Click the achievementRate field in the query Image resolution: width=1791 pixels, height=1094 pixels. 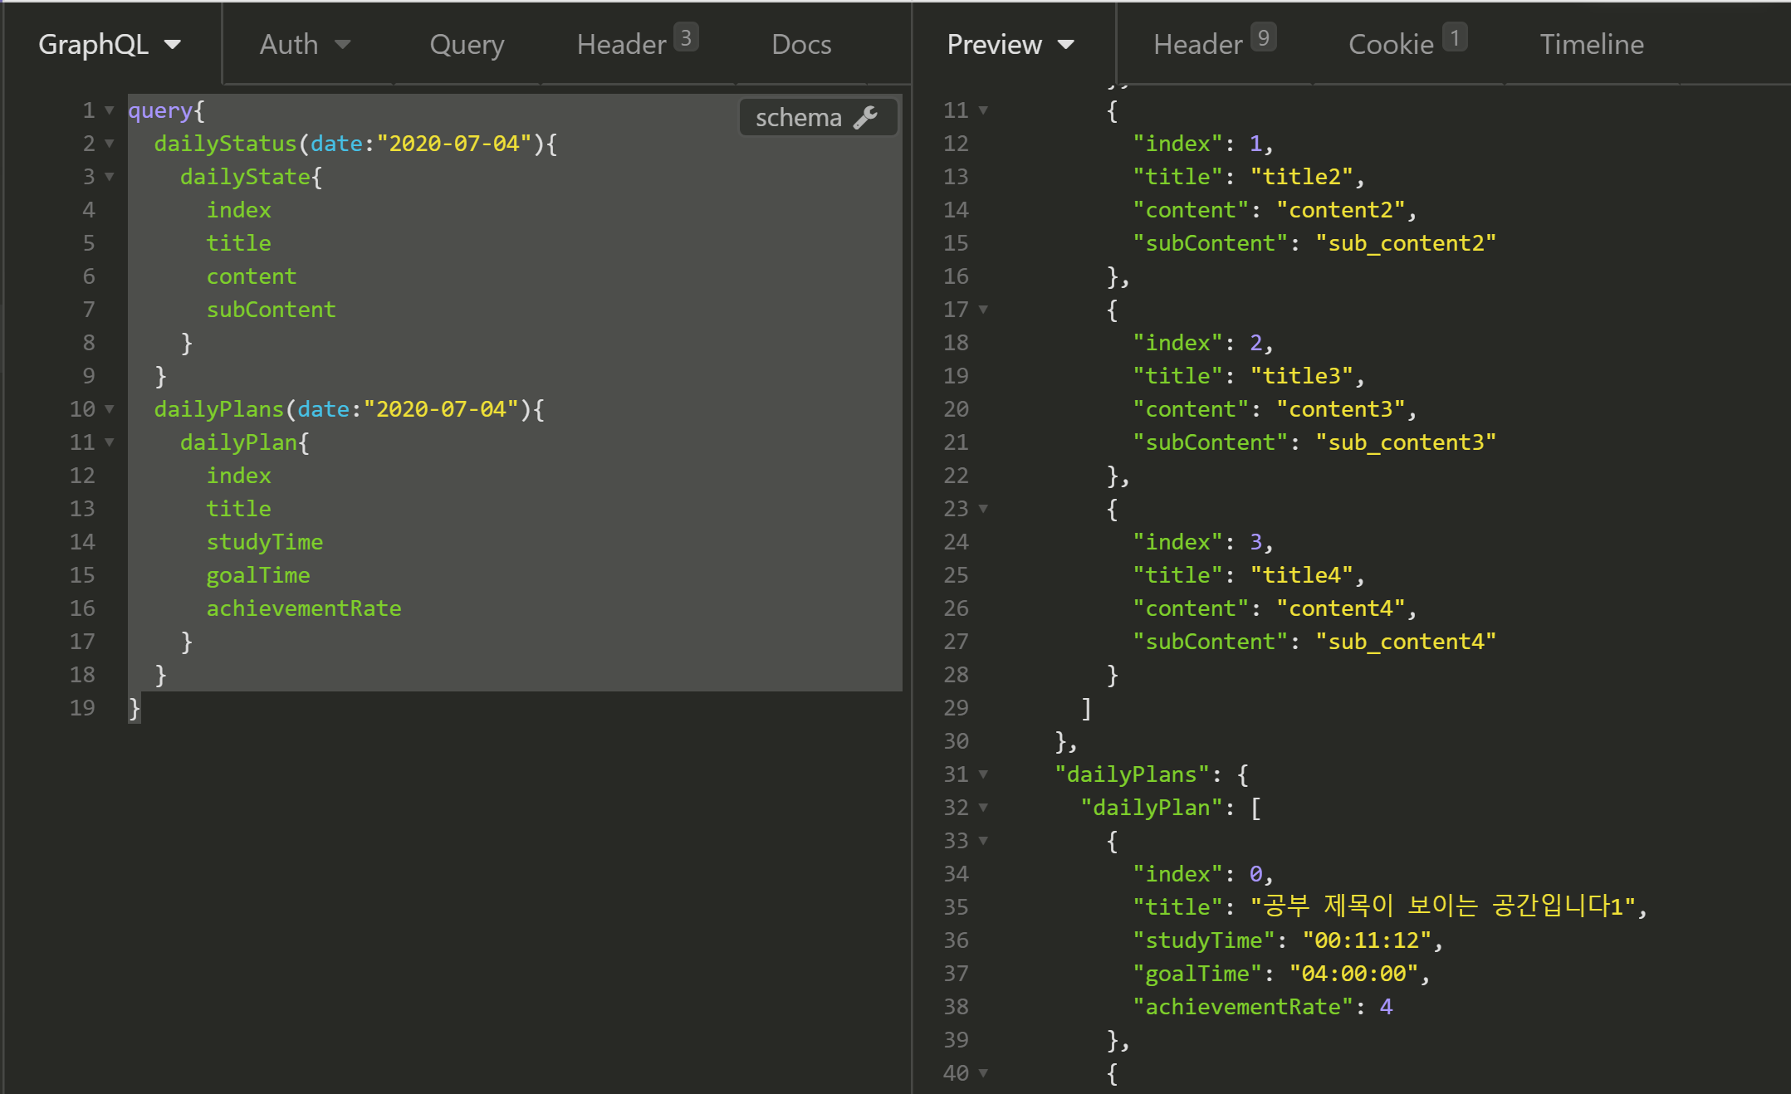[x=303, y=608]
